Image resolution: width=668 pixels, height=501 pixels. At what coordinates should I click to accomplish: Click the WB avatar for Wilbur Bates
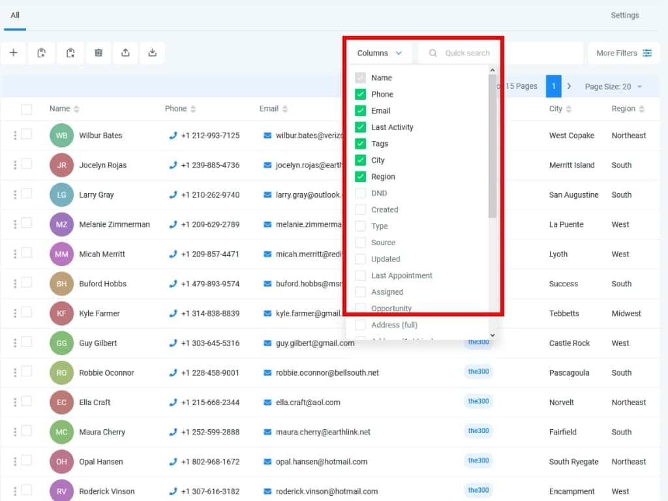[61, 136]
